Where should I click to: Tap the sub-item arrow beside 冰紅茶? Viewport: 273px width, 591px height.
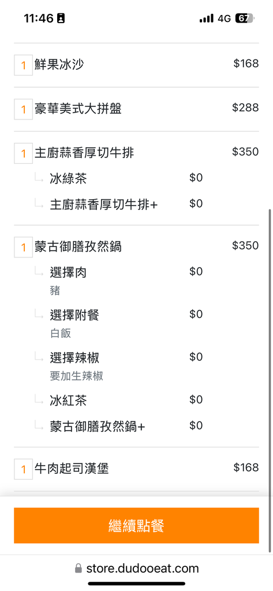point(39,399)
